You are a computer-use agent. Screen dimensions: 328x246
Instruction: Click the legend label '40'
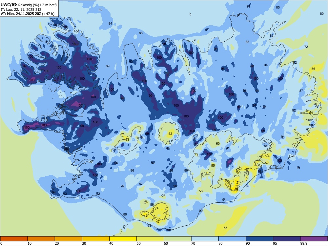click(112, 243)
